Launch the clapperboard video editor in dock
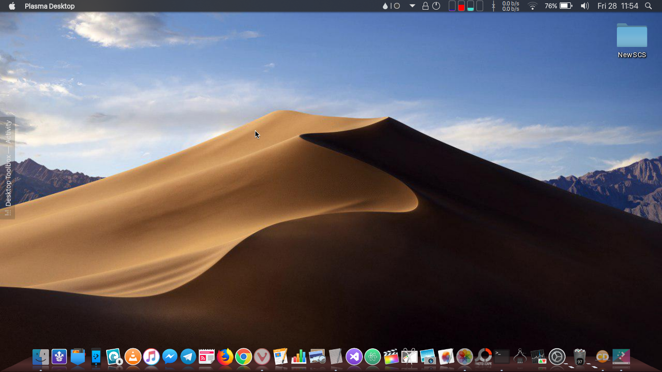This screenshot has height=372, width=662. [391, 357]
